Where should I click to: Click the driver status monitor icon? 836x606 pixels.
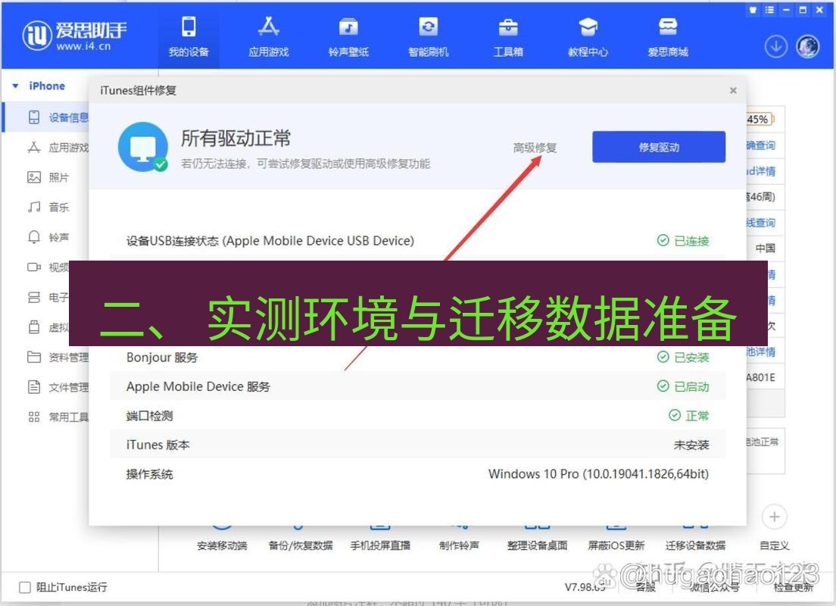pyautogui.click(x=143, y=147)
